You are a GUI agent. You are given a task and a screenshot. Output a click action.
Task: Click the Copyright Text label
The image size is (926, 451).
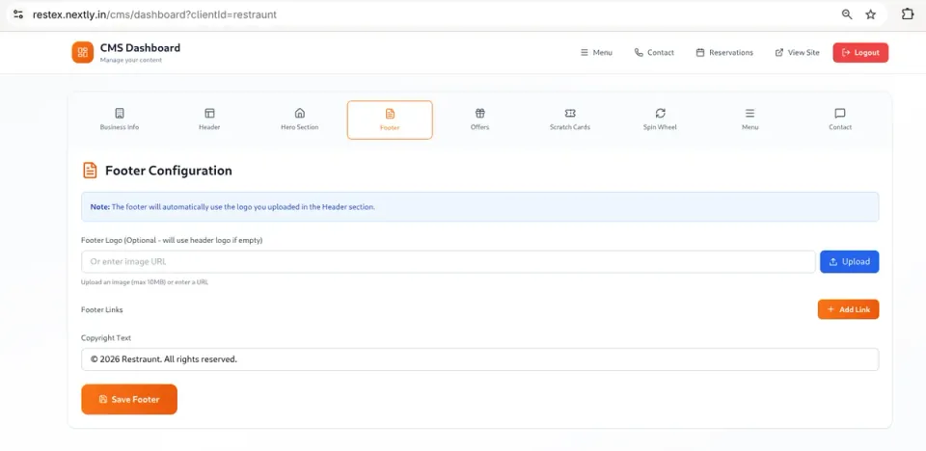tap(106, 338)
